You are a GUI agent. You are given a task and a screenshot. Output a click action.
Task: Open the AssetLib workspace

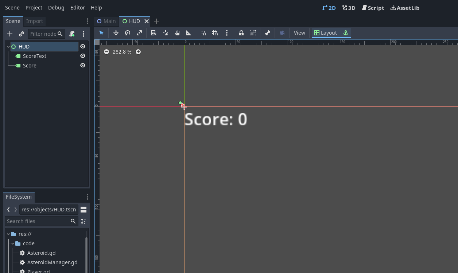coord(405,8)
